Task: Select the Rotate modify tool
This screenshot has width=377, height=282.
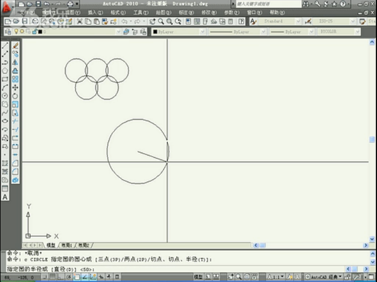Action: point(15,96)
